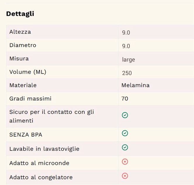Select the Misura row label

tap(19, 58)
